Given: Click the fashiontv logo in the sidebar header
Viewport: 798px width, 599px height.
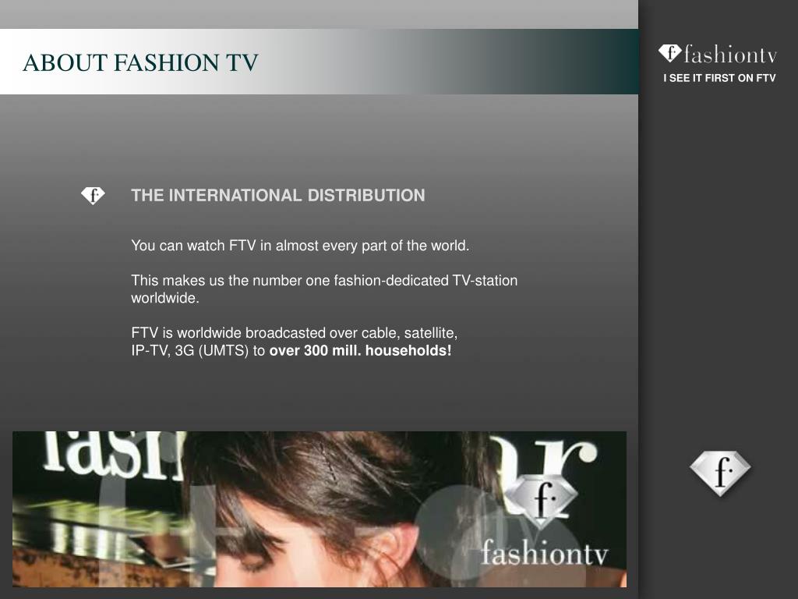Looking at the screenshot, I should point(718,54).
